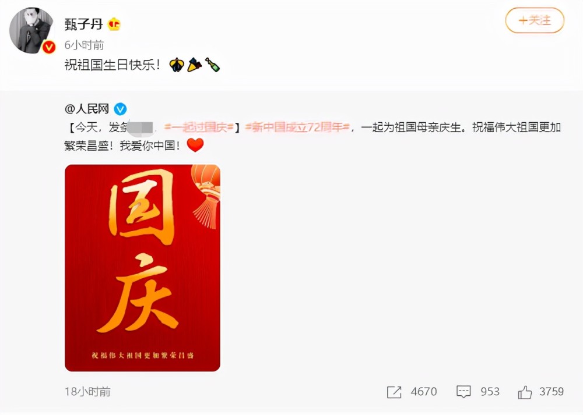Click the 3759 likes count
The width and height of the screenshot is (583, 415).
coord(552,392)
